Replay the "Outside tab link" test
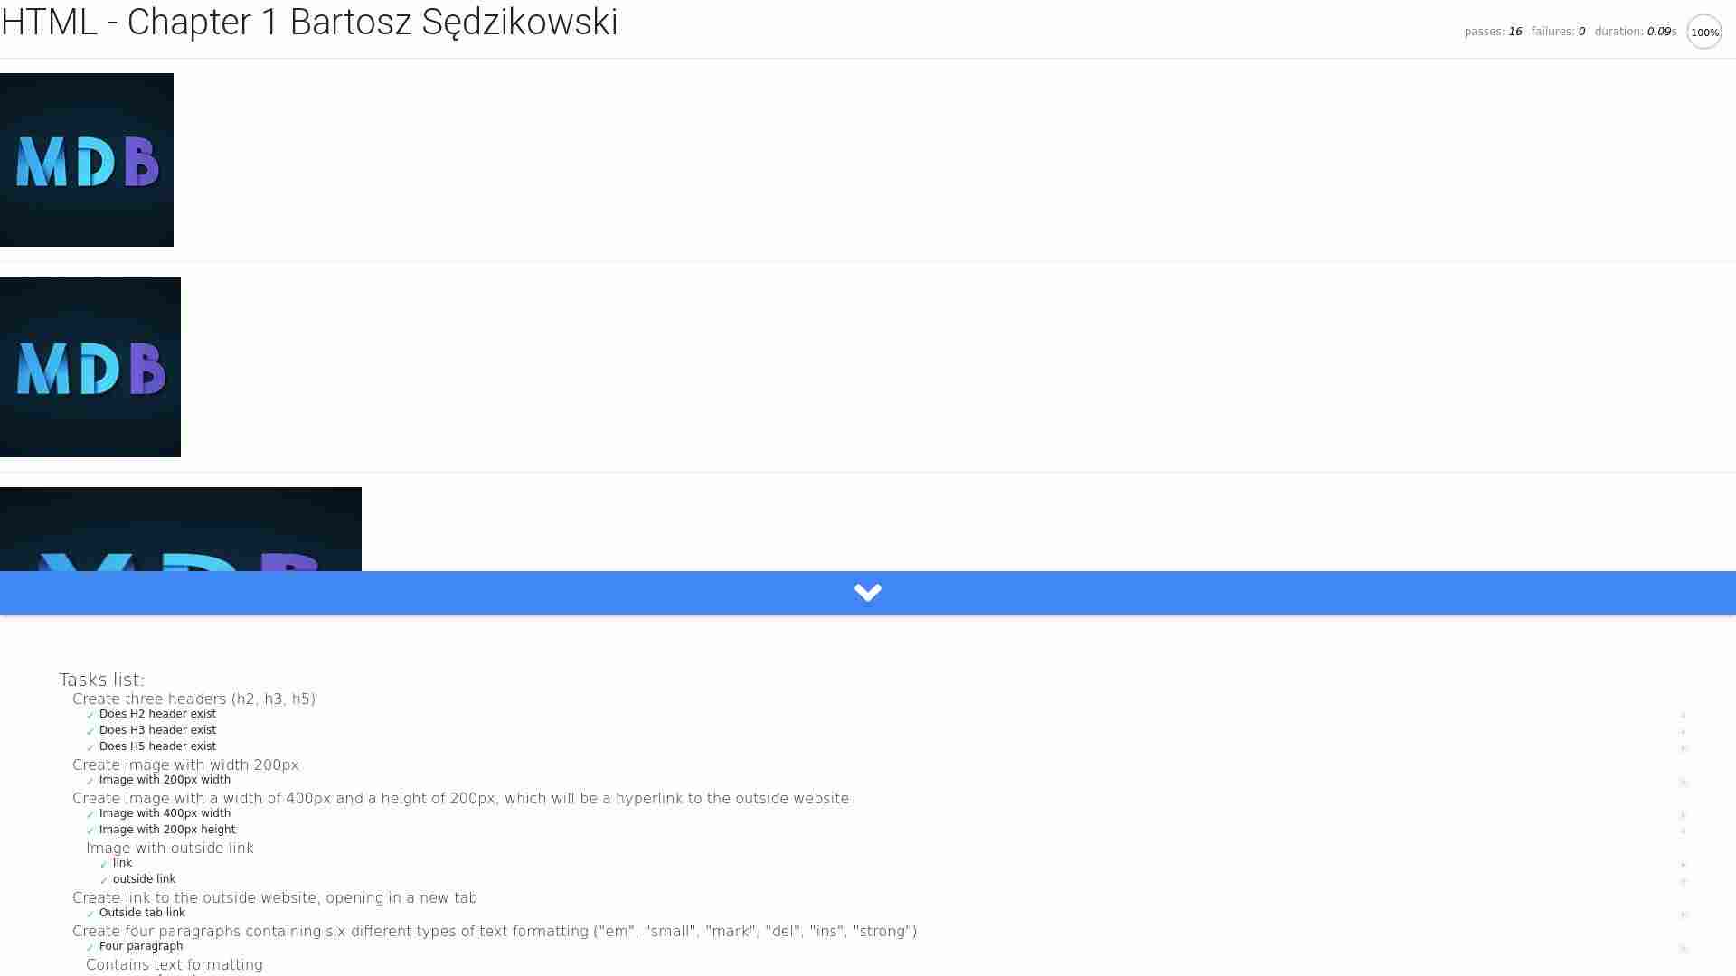The image size is (1736, 976). [x=1683, y=915]
